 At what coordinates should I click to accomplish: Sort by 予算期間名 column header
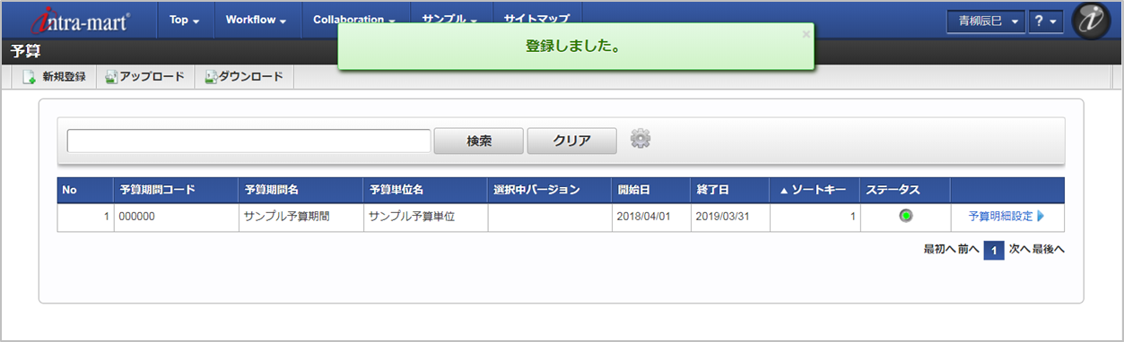(x=300, y=190)
